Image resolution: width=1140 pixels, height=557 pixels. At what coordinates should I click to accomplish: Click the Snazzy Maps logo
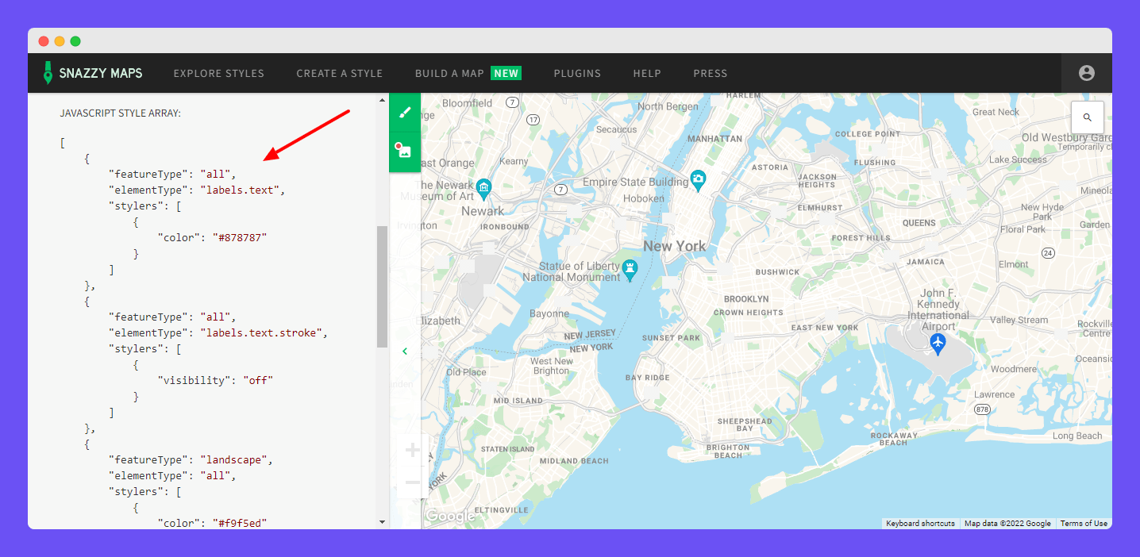93,73
